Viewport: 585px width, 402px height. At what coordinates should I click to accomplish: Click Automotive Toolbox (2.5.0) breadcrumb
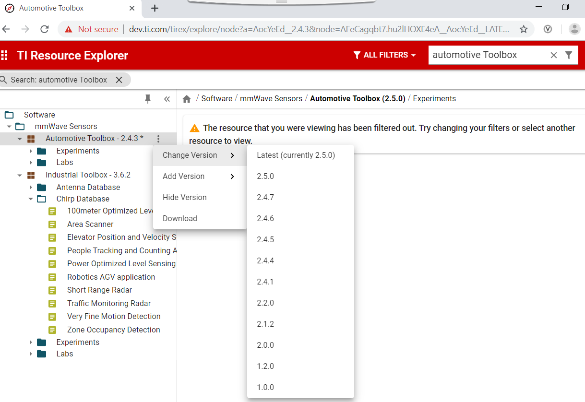[358, 99]
